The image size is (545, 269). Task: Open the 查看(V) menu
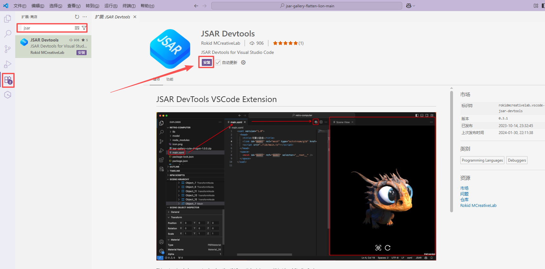click(x=74, y=6)
